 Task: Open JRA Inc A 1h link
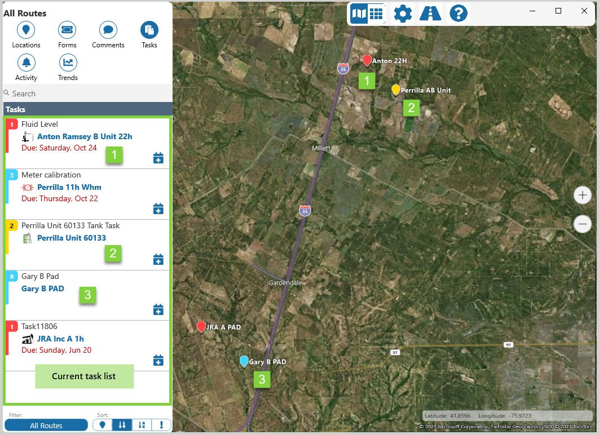pyautogui.click(x=60, y=339)
